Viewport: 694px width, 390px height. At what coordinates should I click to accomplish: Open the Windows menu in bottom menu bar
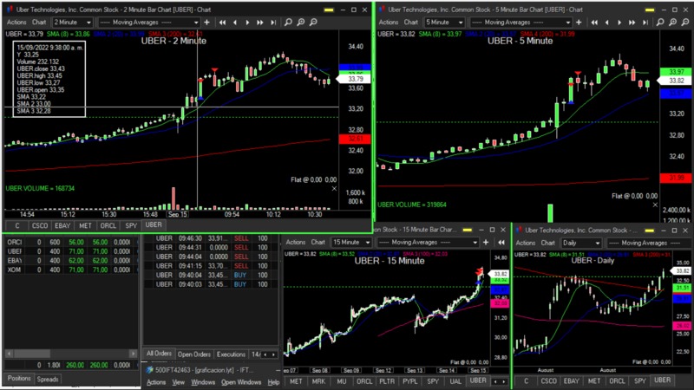click(201, 382)
